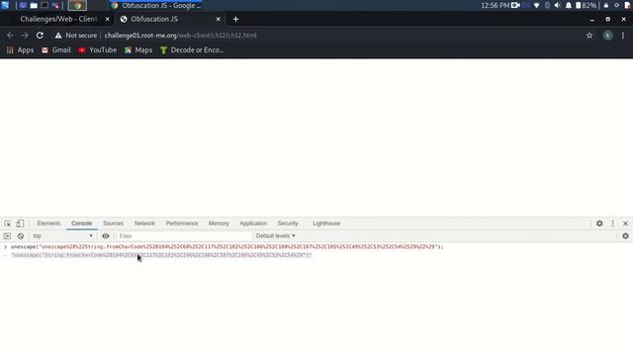Click the address bar URL
This screenshot has height=356, width=633.
180,36
